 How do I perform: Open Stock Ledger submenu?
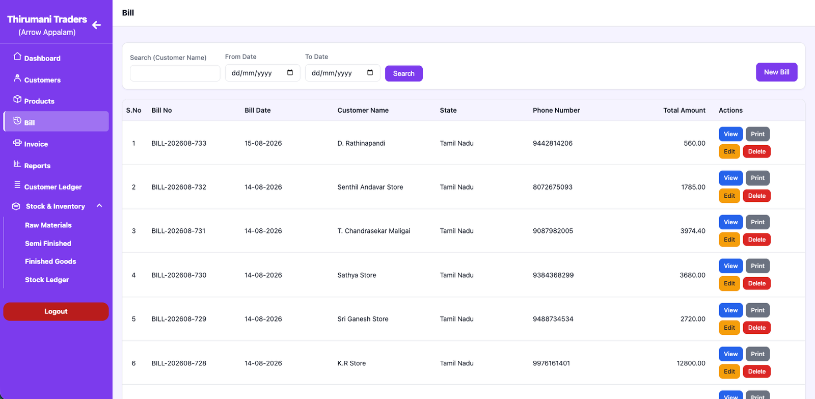pos(47,280)
